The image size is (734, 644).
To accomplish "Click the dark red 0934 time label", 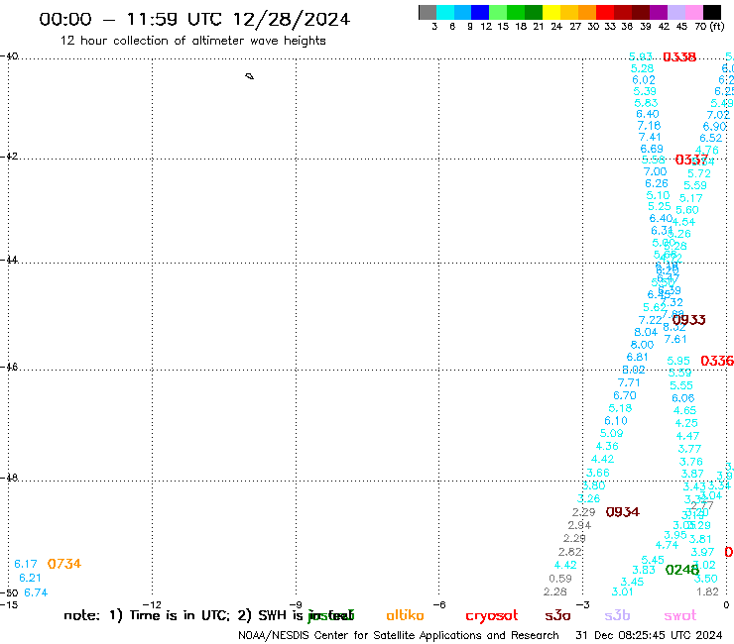I will 622,512.
